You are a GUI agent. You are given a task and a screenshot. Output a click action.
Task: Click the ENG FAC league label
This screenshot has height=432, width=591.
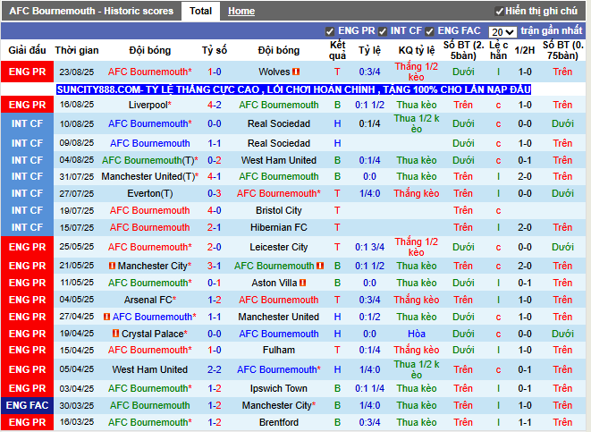click(x=27, y=405)
